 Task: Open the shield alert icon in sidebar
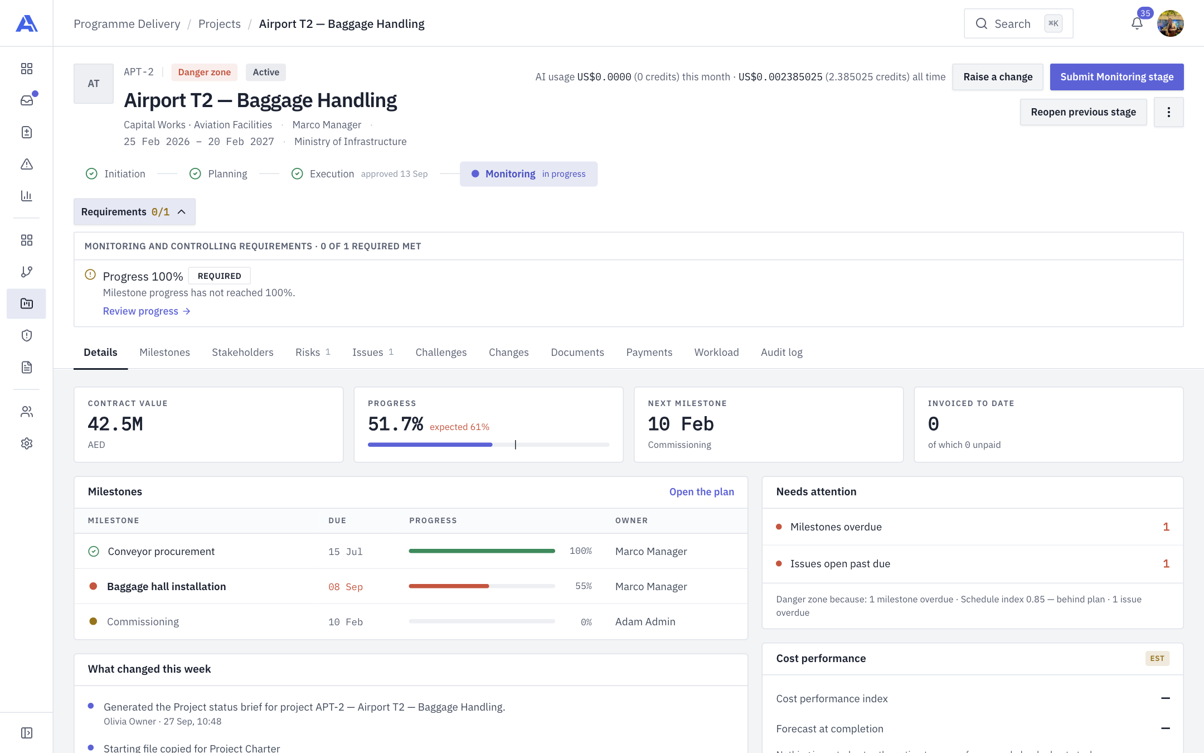(27, 335)
